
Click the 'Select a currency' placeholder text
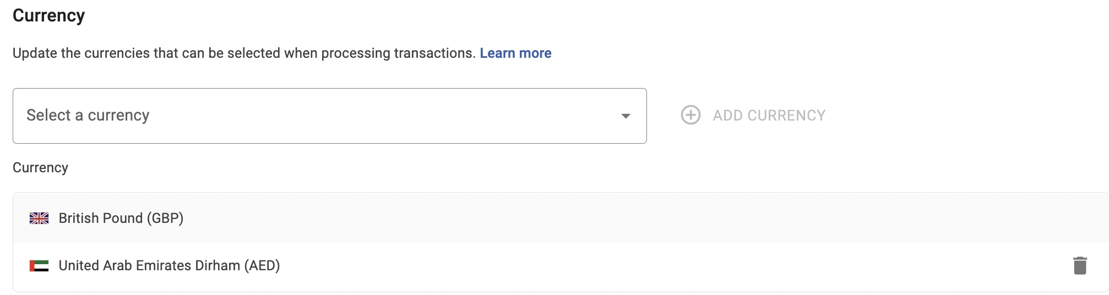tap(88, 115)
